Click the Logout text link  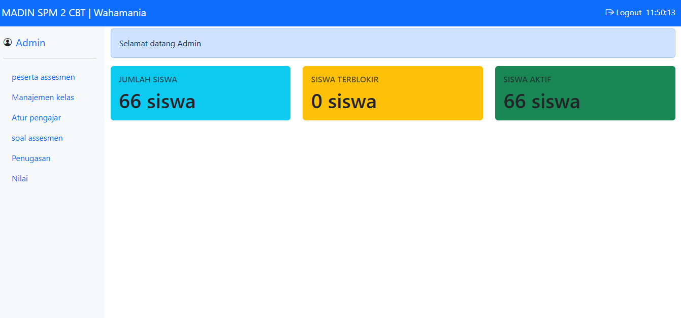[629, 13]
